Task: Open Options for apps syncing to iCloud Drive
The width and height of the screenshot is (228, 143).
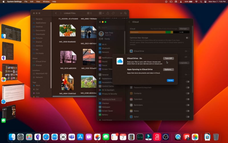Action: pos(168,69)
